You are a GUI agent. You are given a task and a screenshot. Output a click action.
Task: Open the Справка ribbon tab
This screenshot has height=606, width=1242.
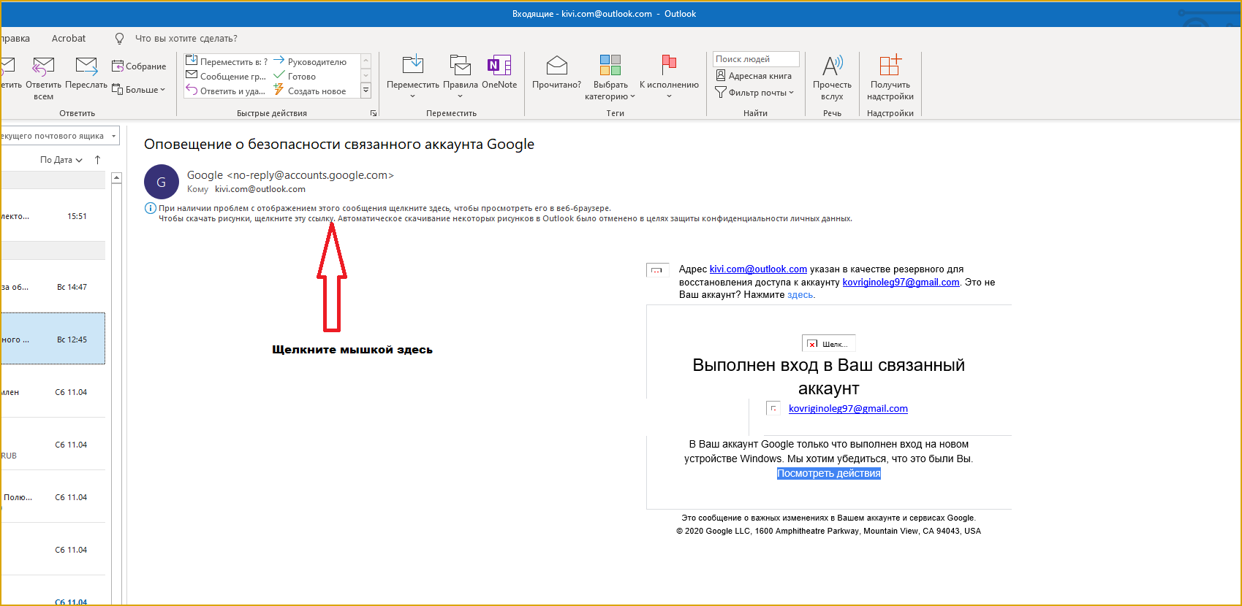15,38
